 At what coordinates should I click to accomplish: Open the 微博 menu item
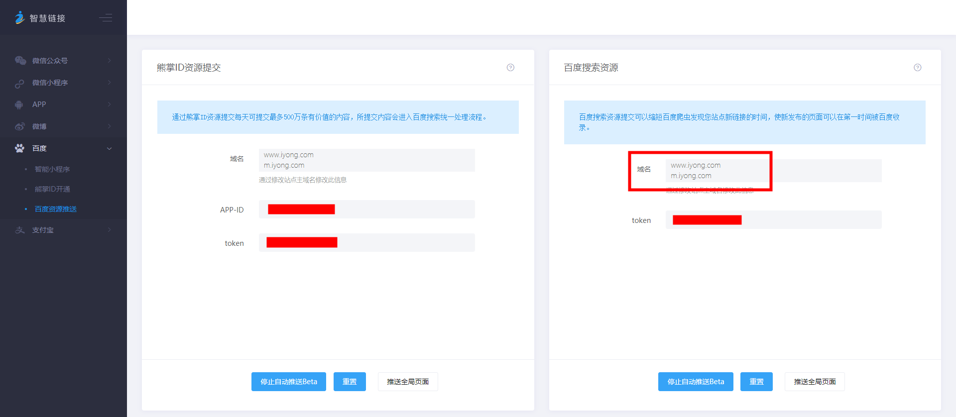(63, 126)
